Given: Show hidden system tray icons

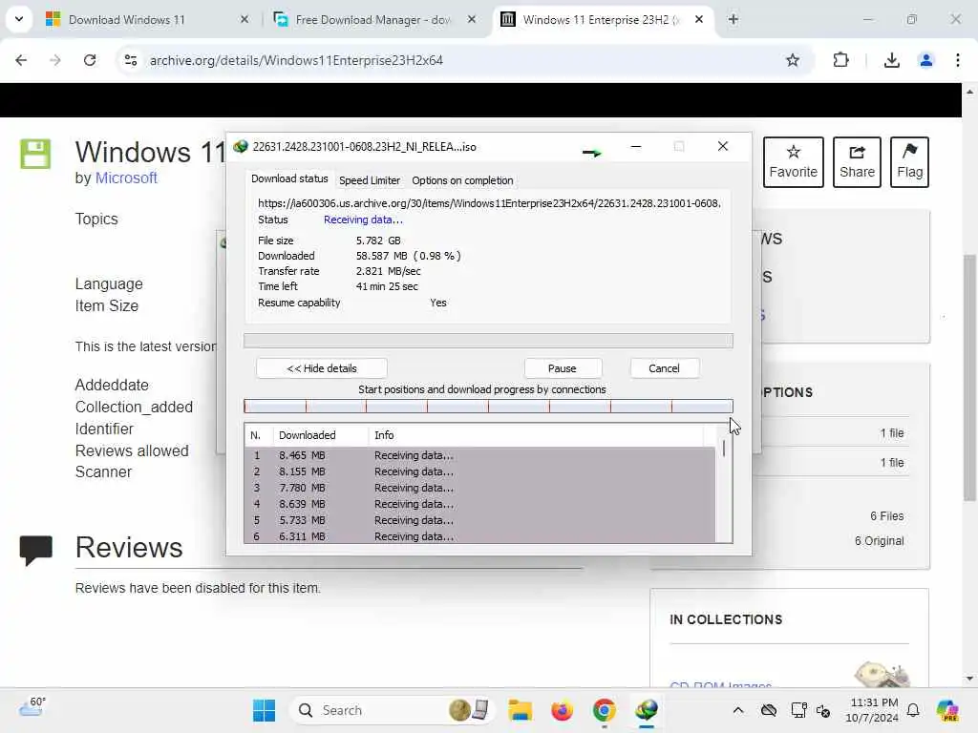Looking at the screenshot, I should pyautogui.click(x=738, y=710).
